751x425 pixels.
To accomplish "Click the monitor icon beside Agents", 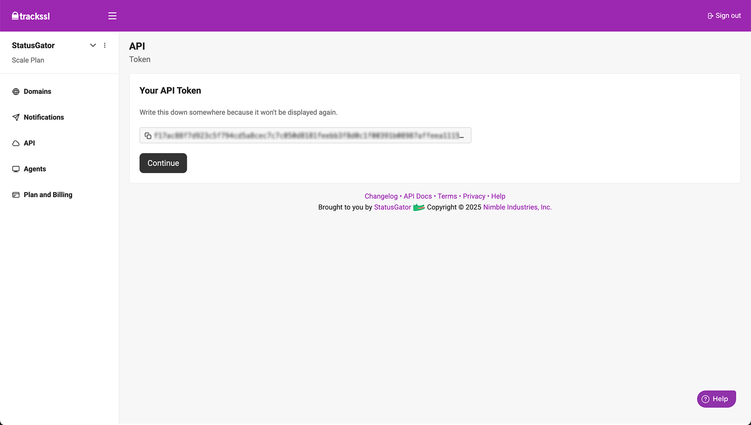I will pyautogui.click(x=16, y=169).
